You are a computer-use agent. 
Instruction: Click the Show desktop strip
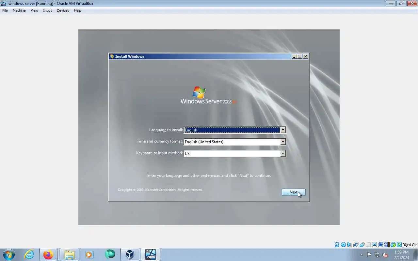click(416, 254)
